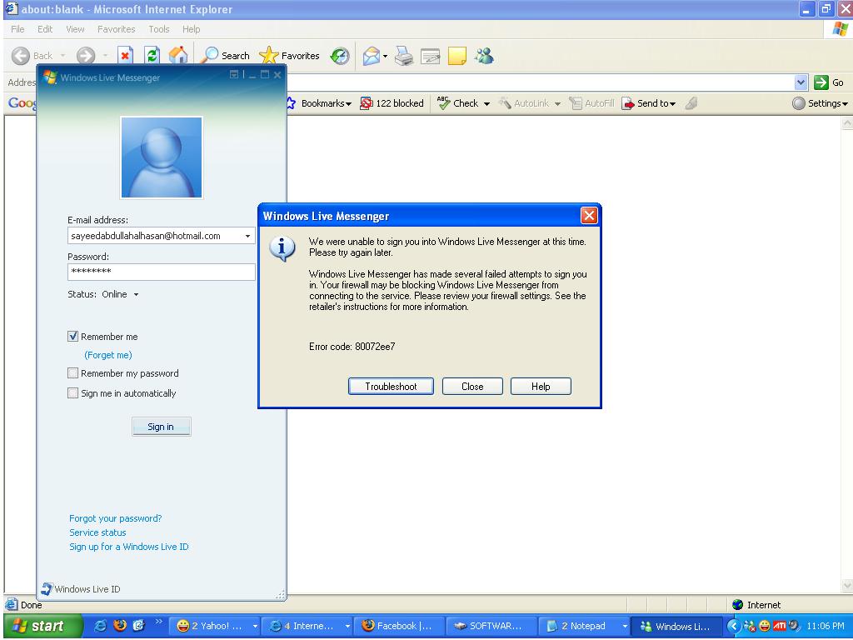Open the Favorites menu
Viewport: 853px width, 640px height.
coord(117,29)
